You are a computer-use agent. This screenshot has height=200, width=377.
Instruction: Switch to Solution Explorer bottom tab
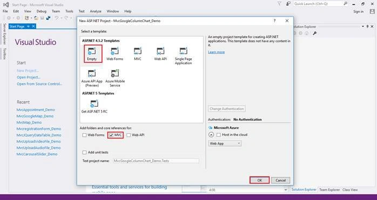pos(304,190)
